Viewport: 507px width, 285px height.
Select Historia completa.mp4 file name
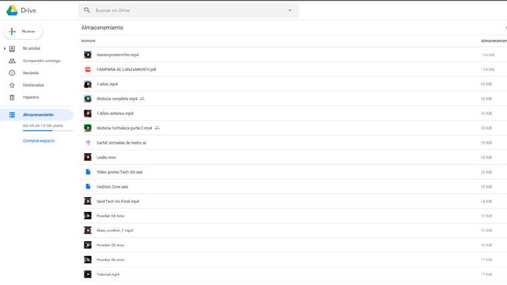[x=117, y=99]
